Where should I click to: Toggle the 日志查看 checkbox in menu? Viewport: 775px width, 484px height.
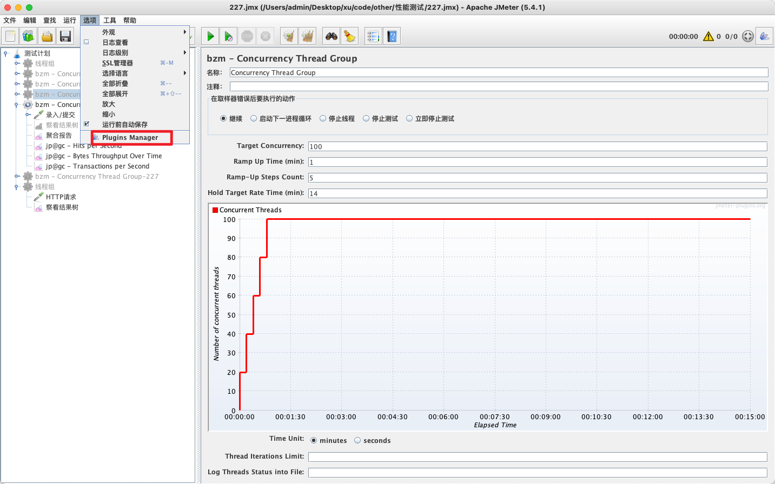[x=87, y=42]
